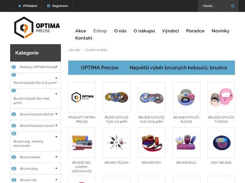Open Brusné role sidebar link
This screenshot has width=245, height=183.
(28, 180)
